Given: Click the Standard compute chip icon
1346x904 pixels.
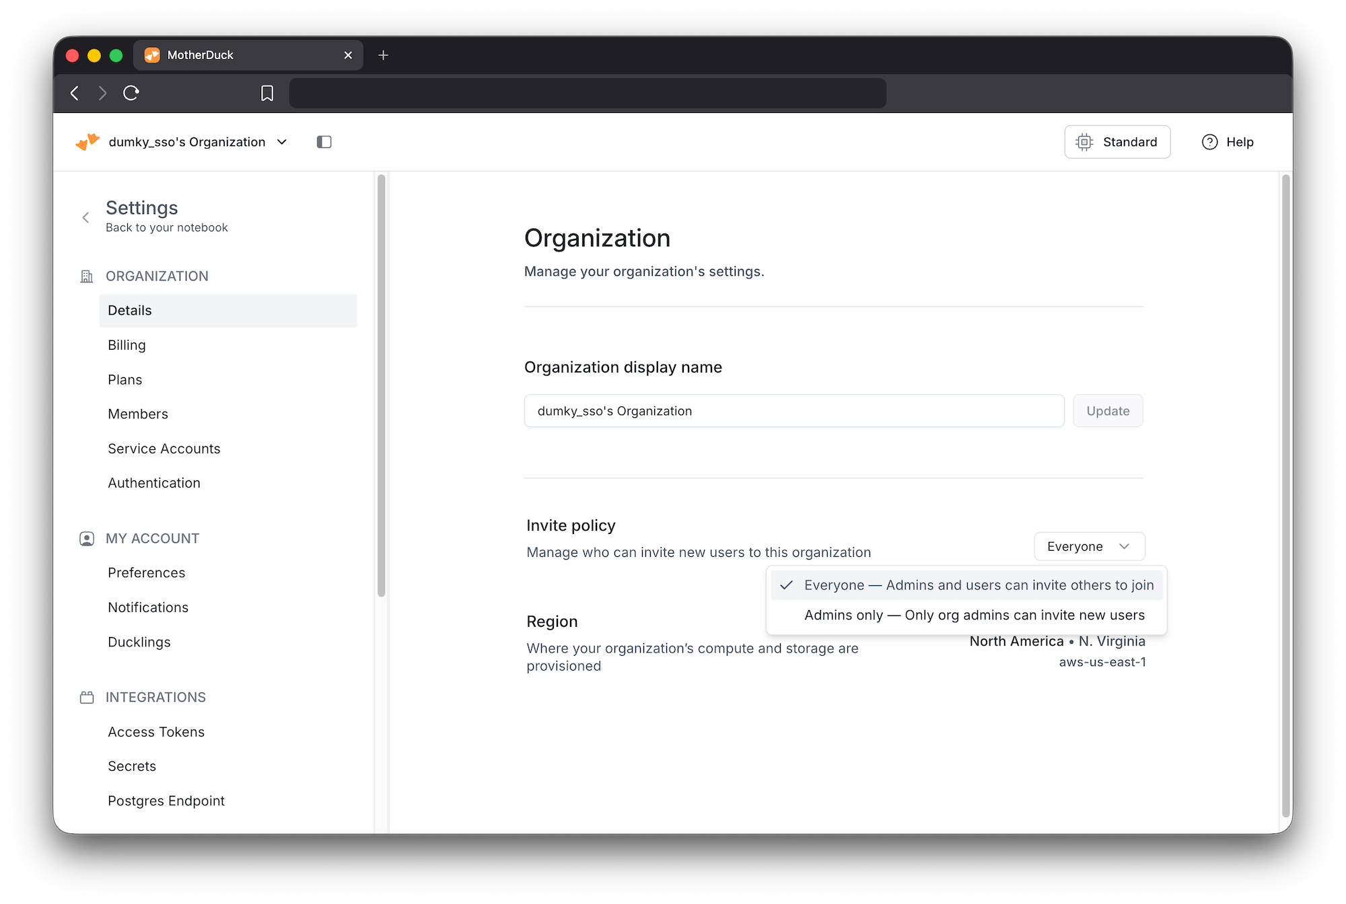Looking at the screenshot, I should click(1084, 142).
